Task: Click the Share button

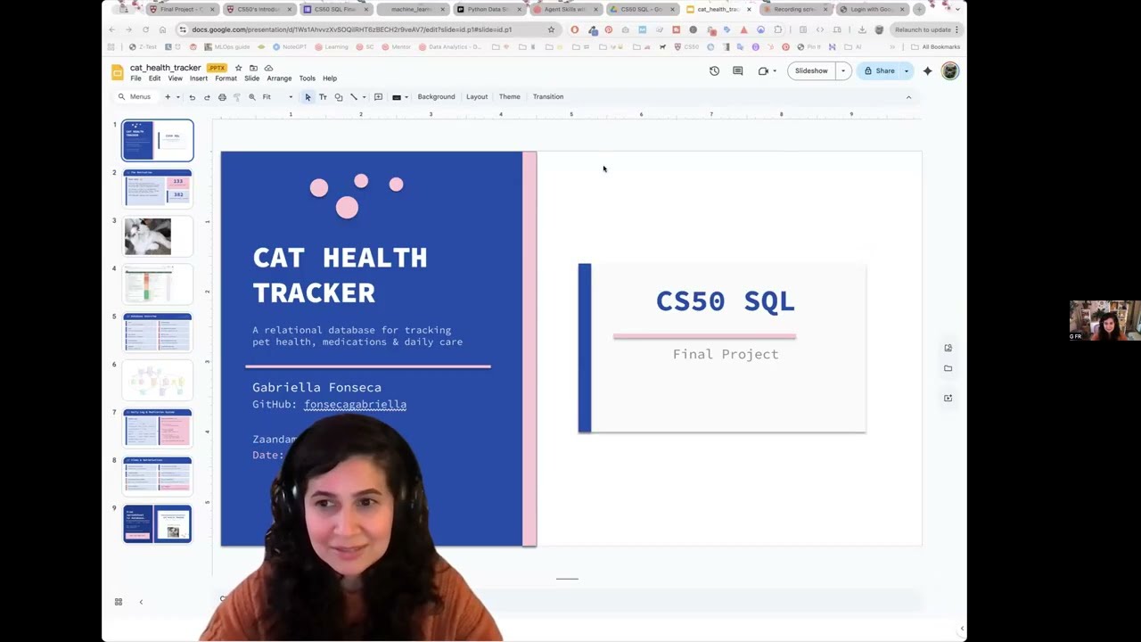Action: (x=879, y=70)
